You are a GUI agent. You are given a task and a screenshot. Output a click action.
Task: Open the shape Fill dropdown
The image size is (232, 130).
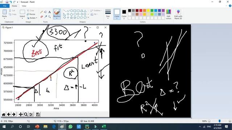click(x=94, y=14)
